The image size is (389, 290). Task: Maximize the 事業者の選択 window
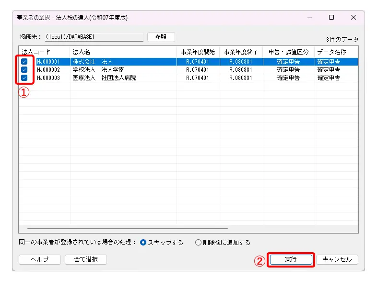coord(331,17)
